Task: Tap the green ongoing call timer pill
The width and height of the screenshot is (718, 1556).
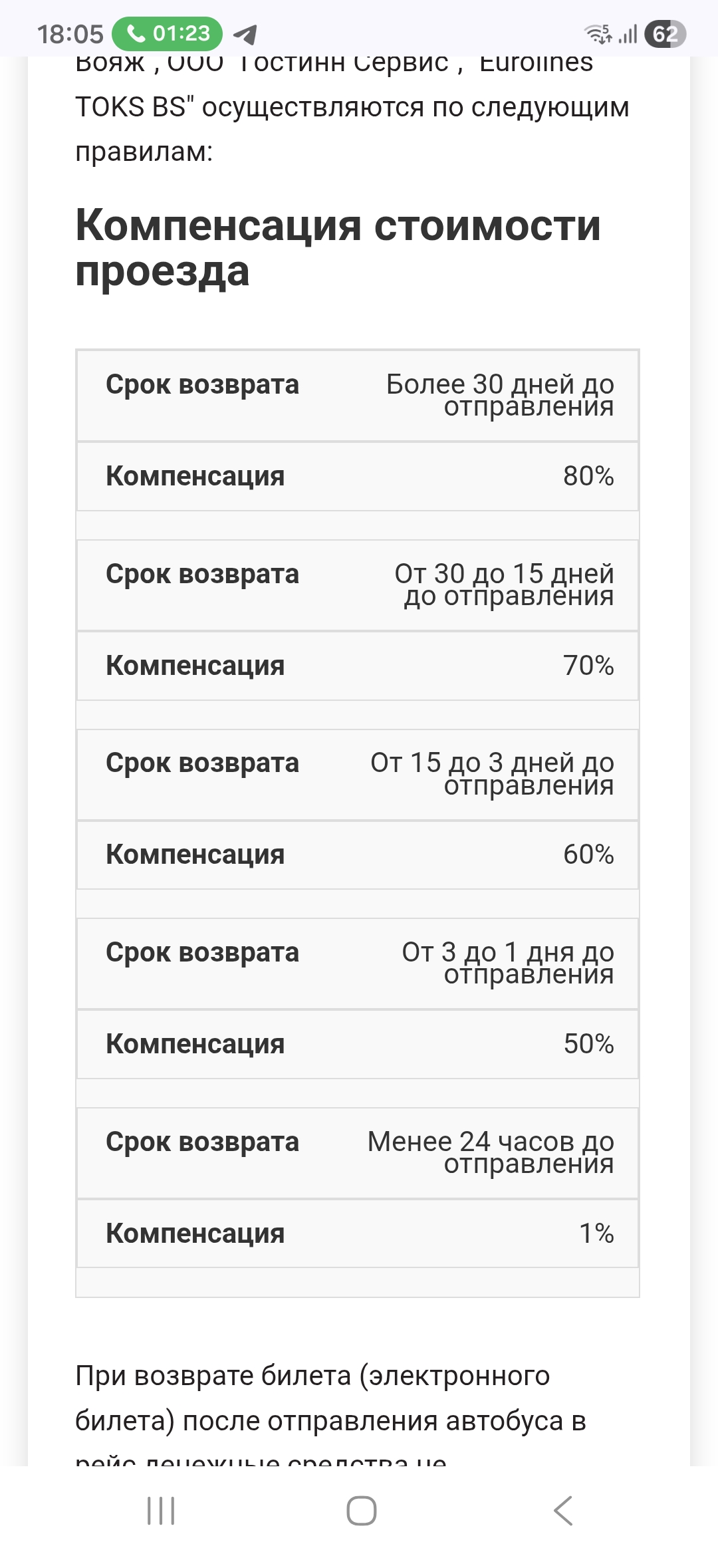Action: 167,33
